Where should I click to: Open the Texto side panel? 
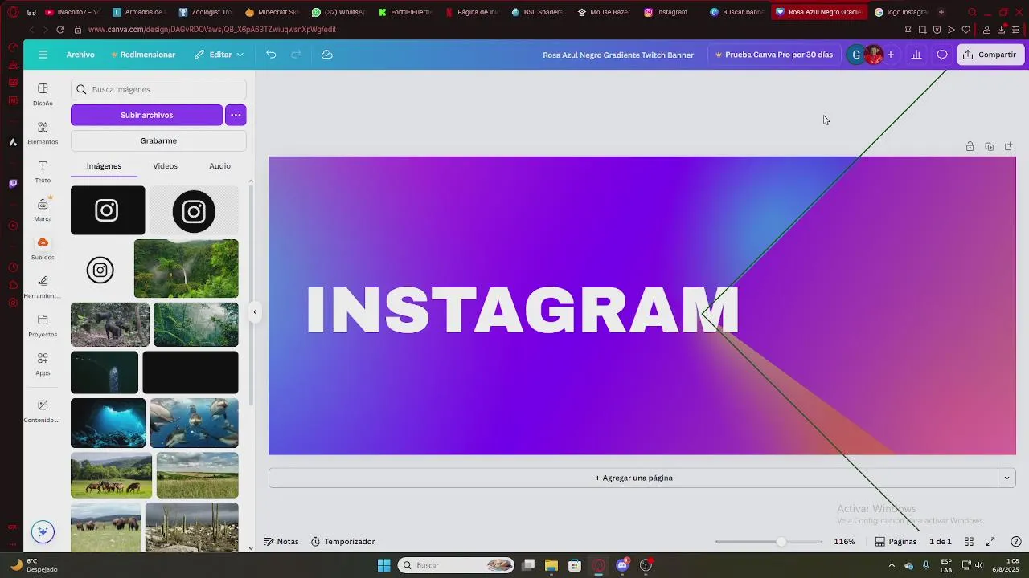43,171
